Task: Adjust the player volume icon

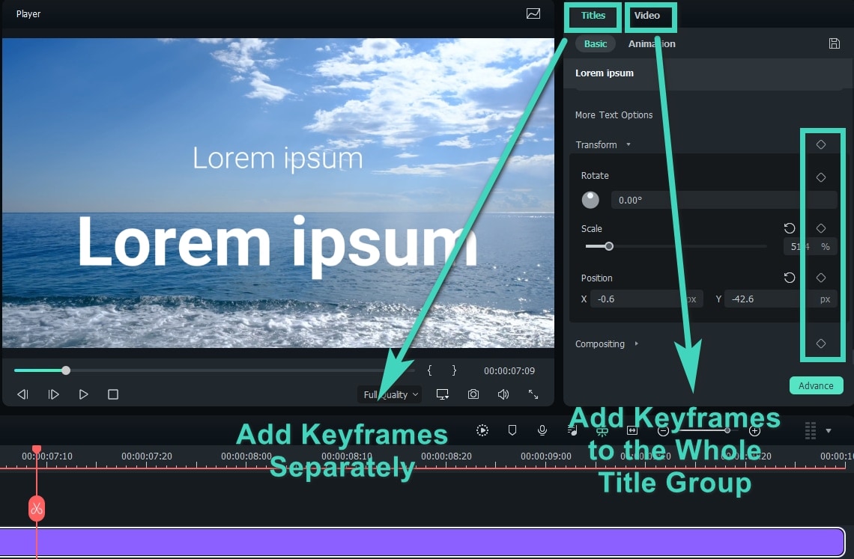Action: click(503, 394)
